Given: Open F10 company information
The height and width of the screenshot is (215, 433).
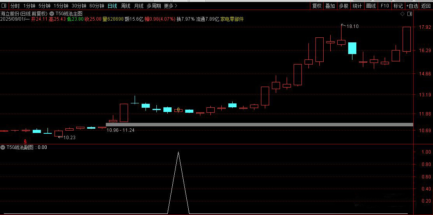Looking at the screenshot, I should click(384, 6).
